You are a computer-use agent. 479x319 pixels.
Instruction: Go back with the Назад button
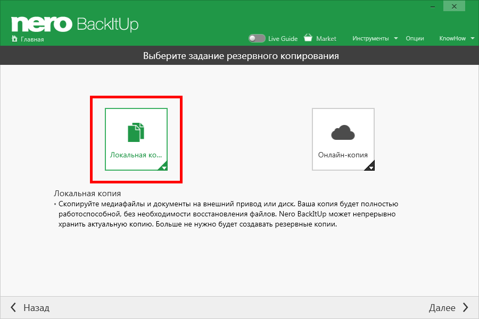[36, 308]
